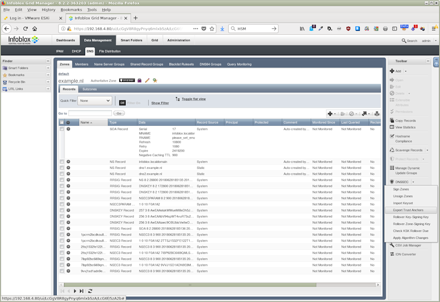440x302 pixels.
Task: Click the Copy Records toolbar icon
Action: pyautogui.click(x=392, y=120)
